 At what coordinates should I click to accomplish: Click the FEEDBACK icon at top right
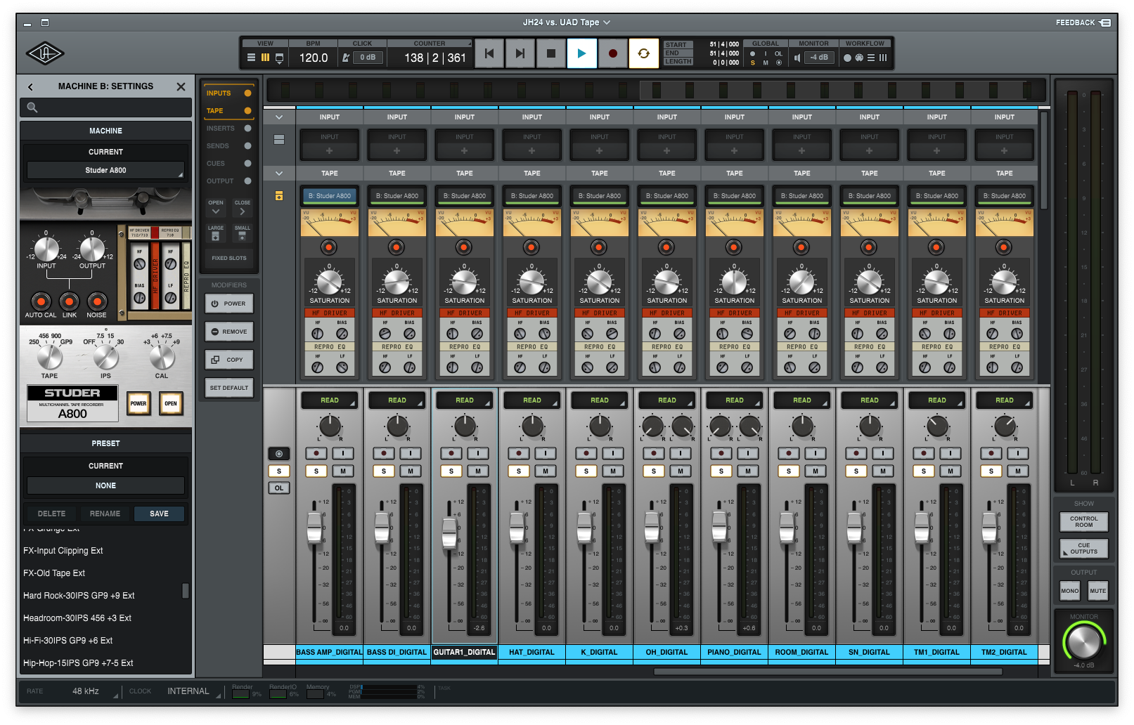click(1105, 22)
